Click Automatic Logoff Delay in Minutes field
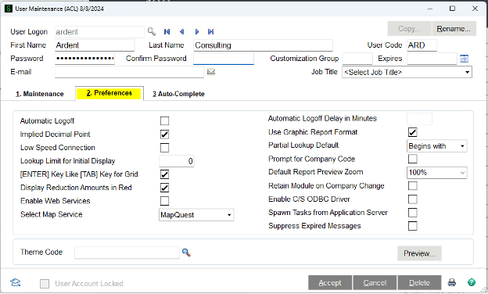Screen dimensions: 488x294 [x=419, y=119]
